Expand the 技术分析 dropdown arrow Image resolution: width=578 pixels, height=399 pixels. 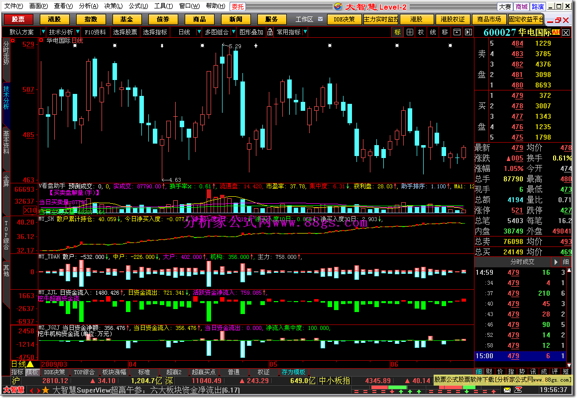coord(78,32)
